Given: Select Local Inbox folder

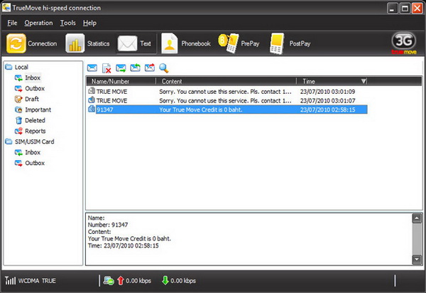Looking at the screenshot, I should [x=28, y=78].
